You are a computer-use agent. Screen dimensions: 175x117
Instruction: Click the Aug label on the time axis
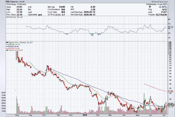point(17,115)
